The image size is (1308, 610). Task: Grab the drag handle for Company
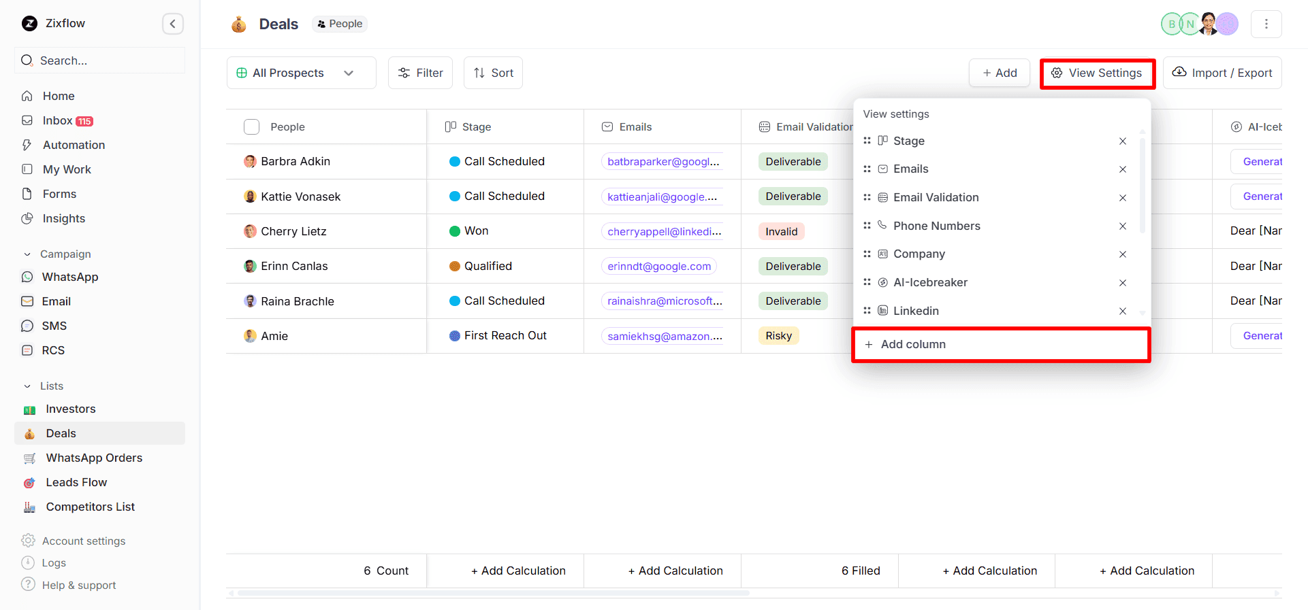(867, 254)
